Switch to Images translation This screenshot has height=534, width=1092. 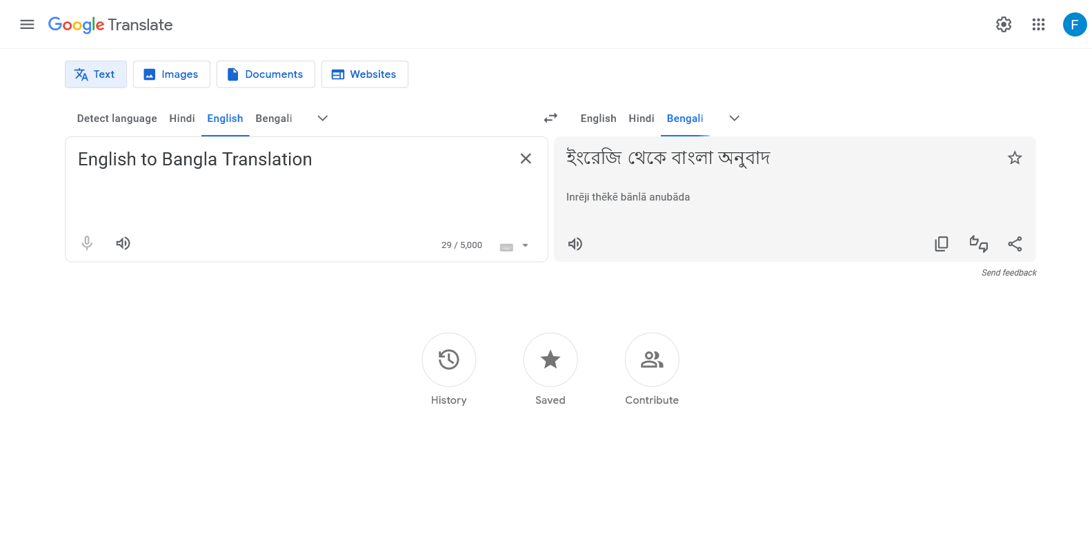pos(171,74)
